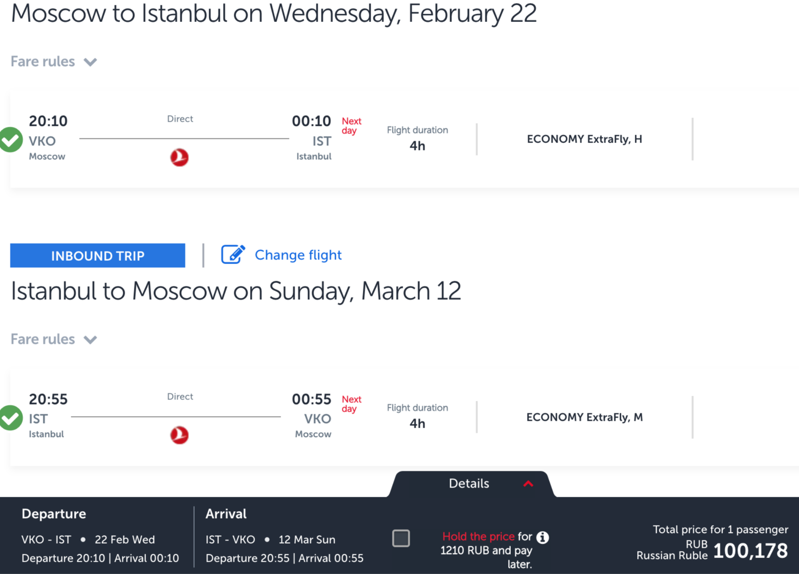Click green checkmark on Moscow to Istanbul flight
The width and height of the screenshot is (799, 574).
pyautogui.click(x=10, y=140)
